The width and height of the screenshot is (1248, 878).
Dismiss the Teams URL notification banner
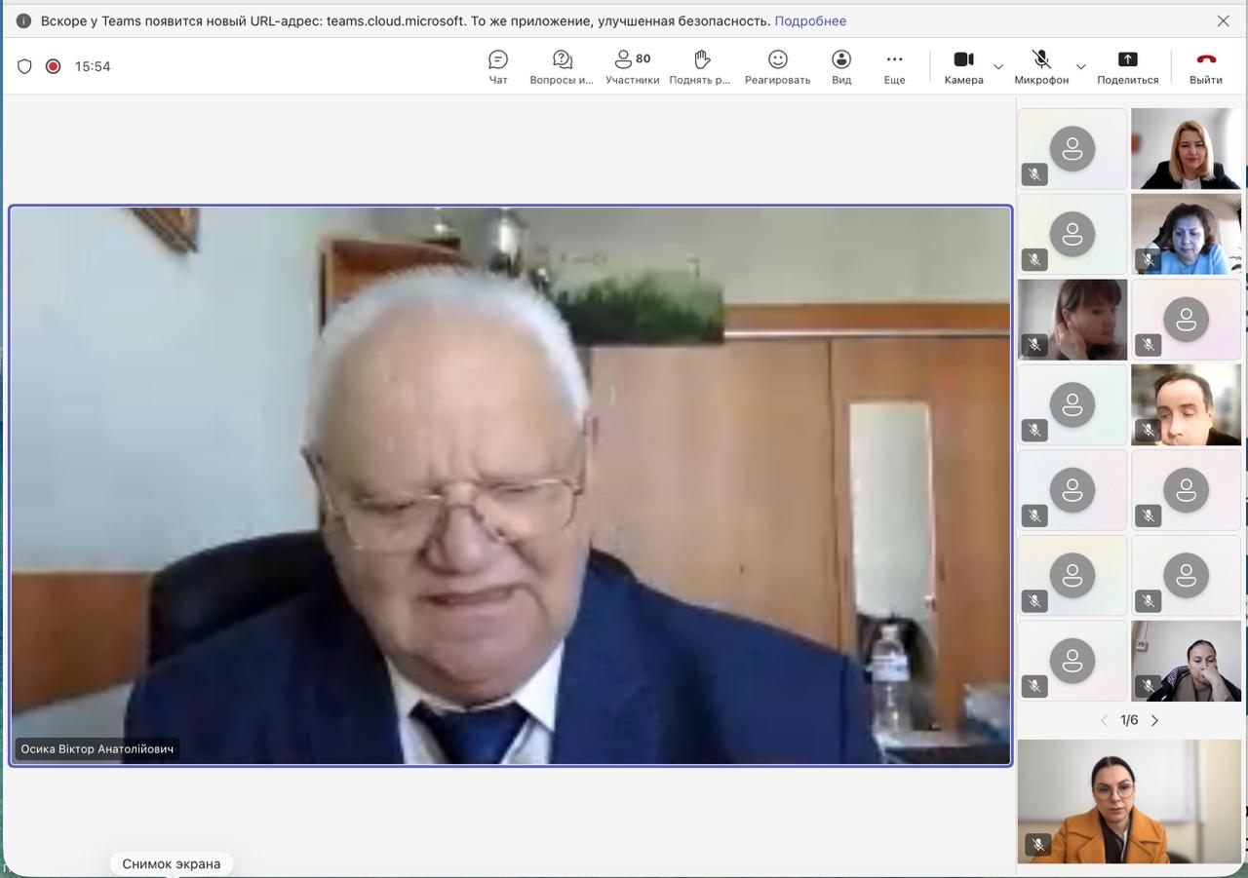[1223, 20]
